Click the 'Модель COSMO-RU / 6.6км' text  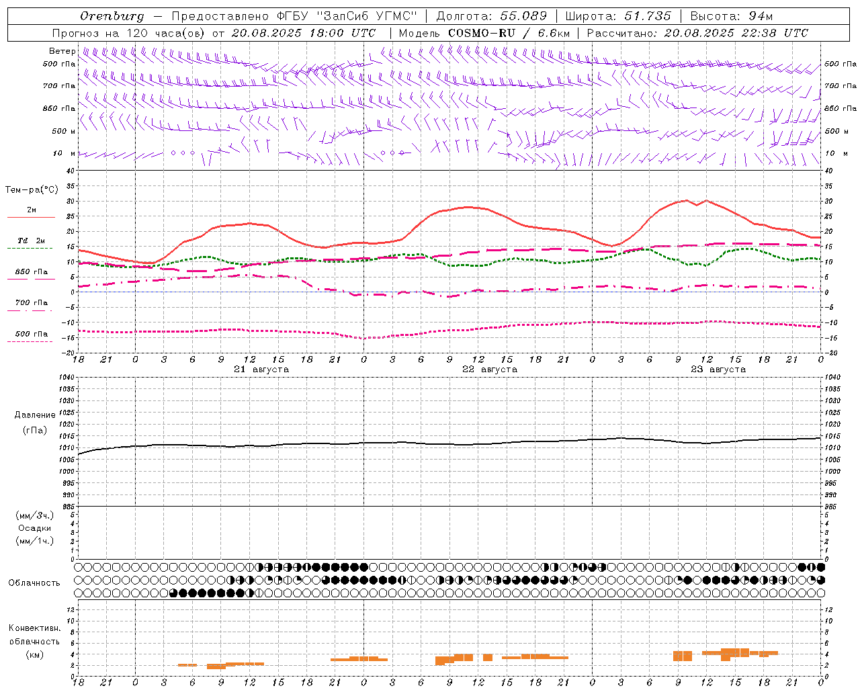click(x=484, y=33)
